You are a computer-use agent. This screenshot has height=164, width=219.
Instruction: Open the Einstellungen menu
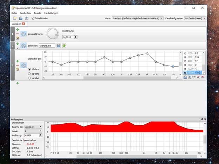(51, 13)
